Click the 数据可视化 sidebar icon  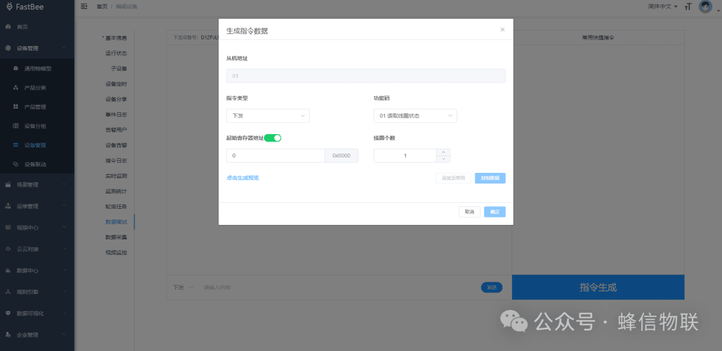click(8, 314)
